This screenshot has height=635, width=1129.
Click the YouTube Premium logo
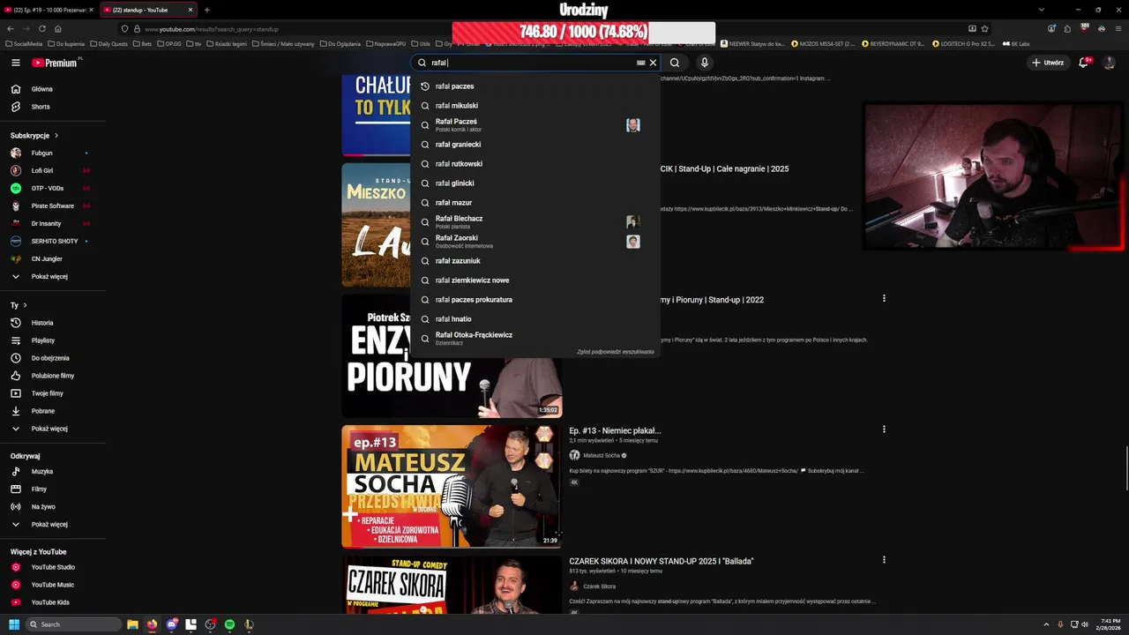click(55, 63)
